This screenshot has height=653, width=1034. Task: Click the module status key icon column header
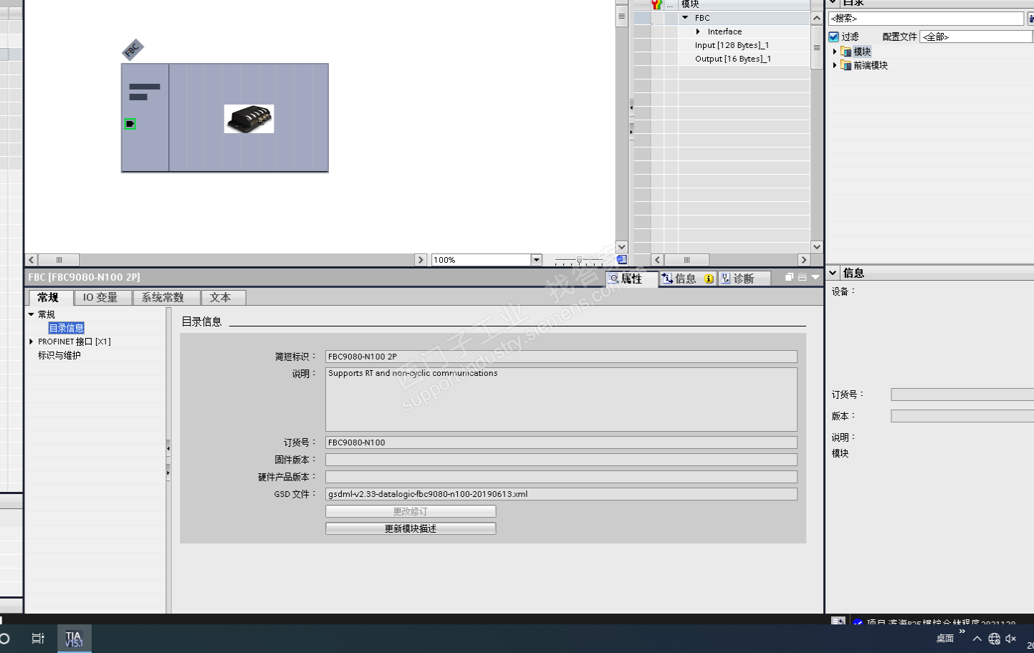point(656,4)
